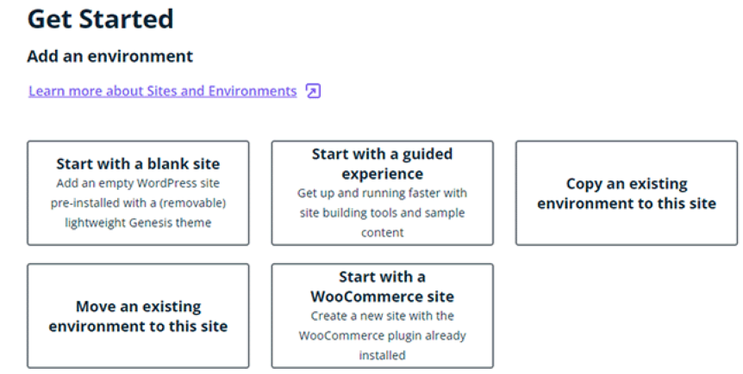The height and width of the screenshot is (374, 743).
Task: Click the Add an environment subheading
Action: coord(109,57)
